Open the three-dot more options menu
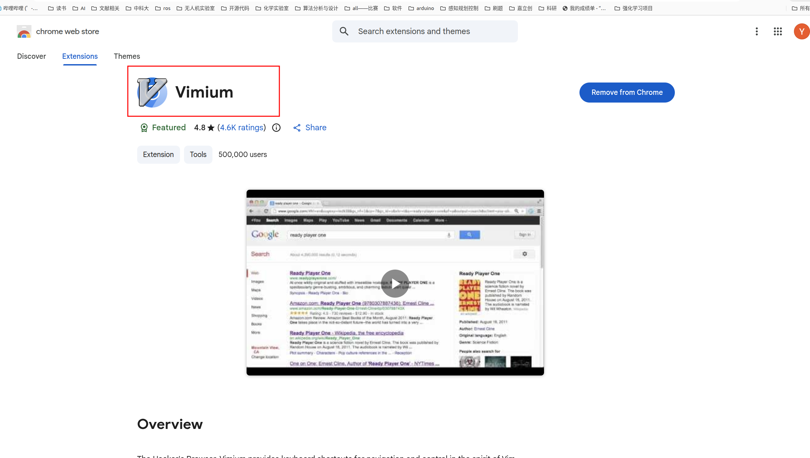Viewport: 810px width, 458px height. click(x=756, y=31)
